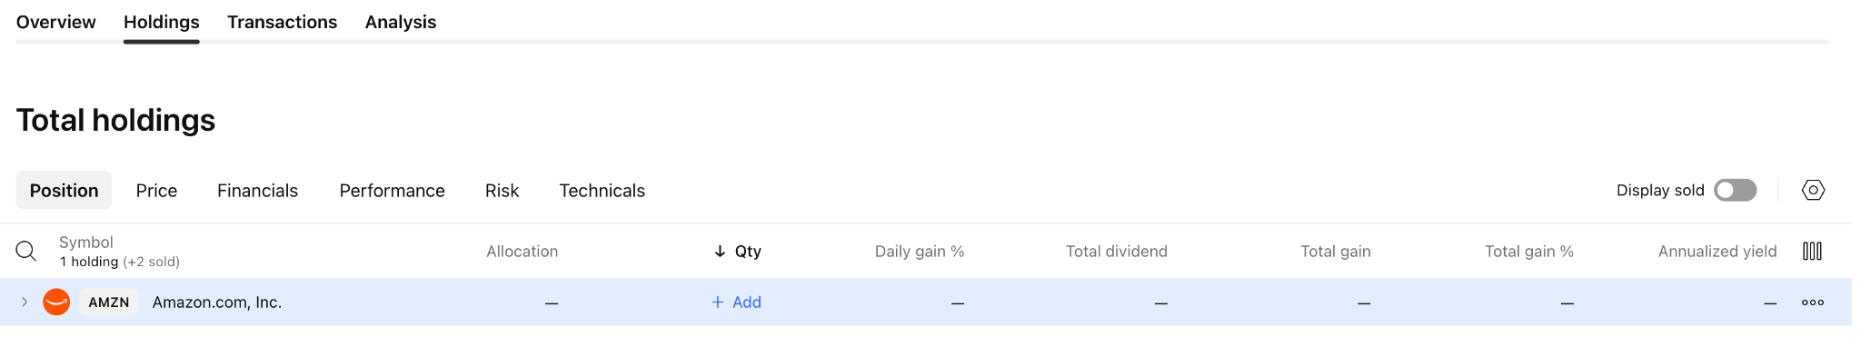Image resolution: width=1861 pixels, height=347 pixels.
Task: Open the Analysis tab
Action: (x=401, y=22)
